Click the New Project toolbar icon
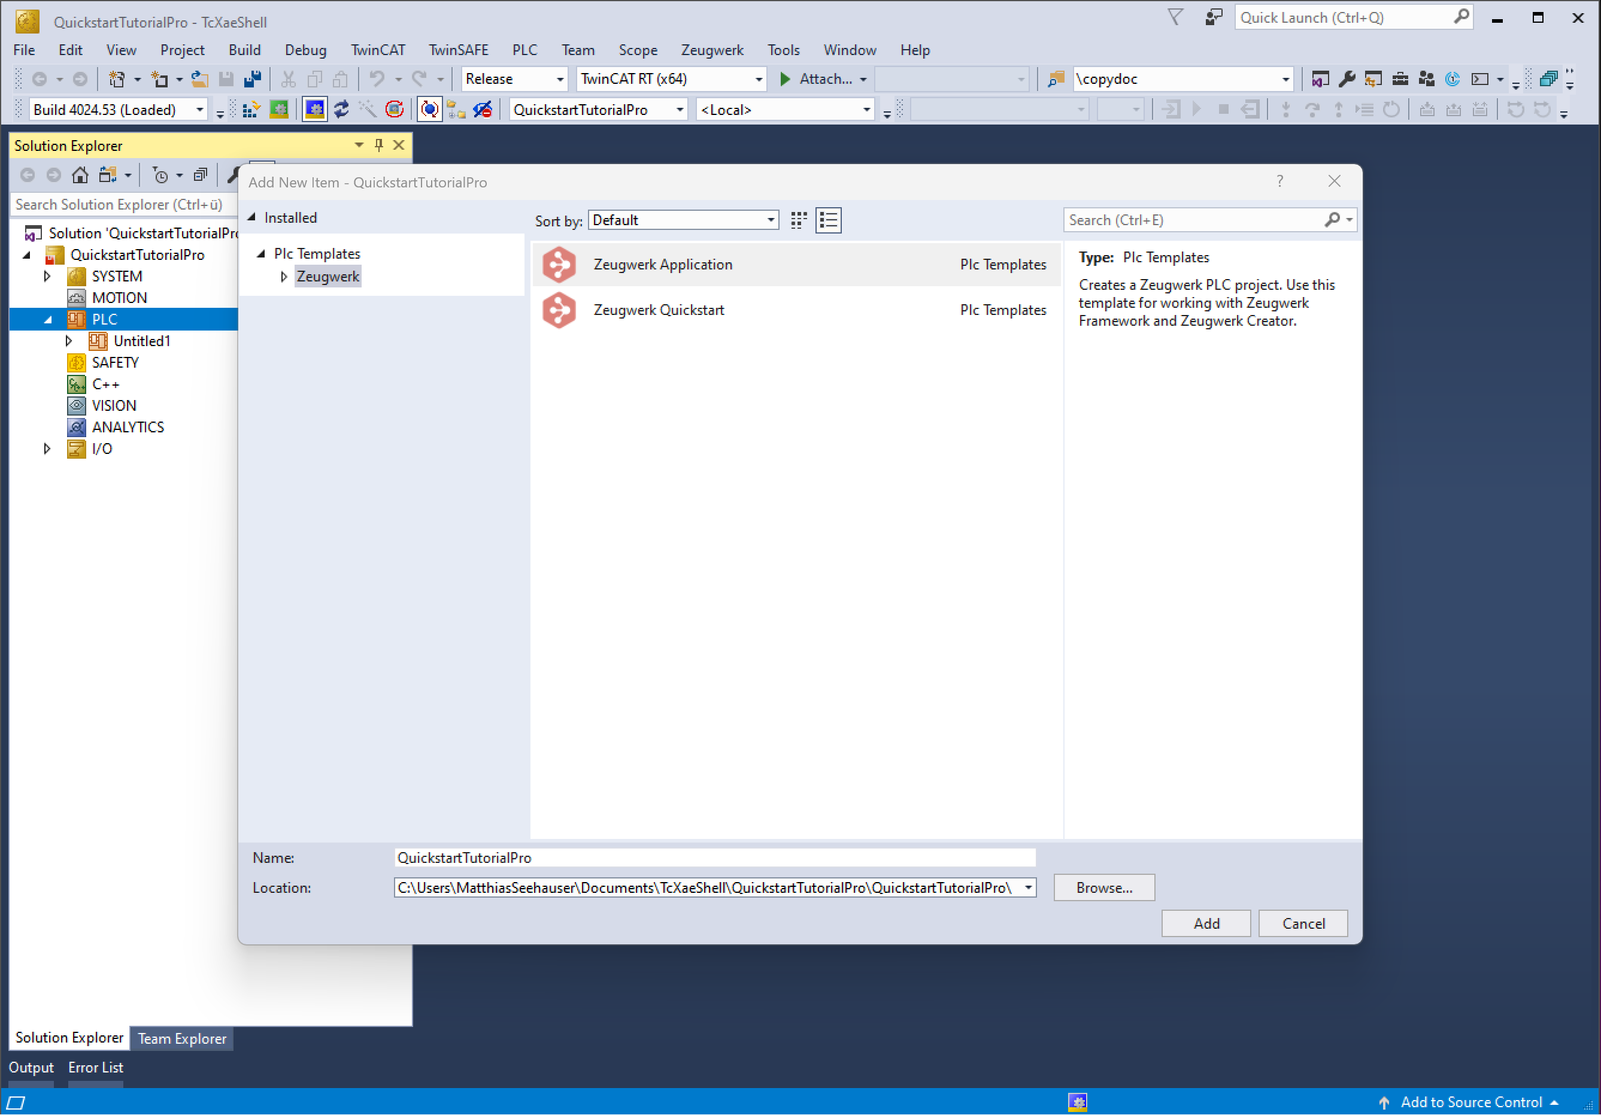 pyautogui.click(x=117, y=79)
